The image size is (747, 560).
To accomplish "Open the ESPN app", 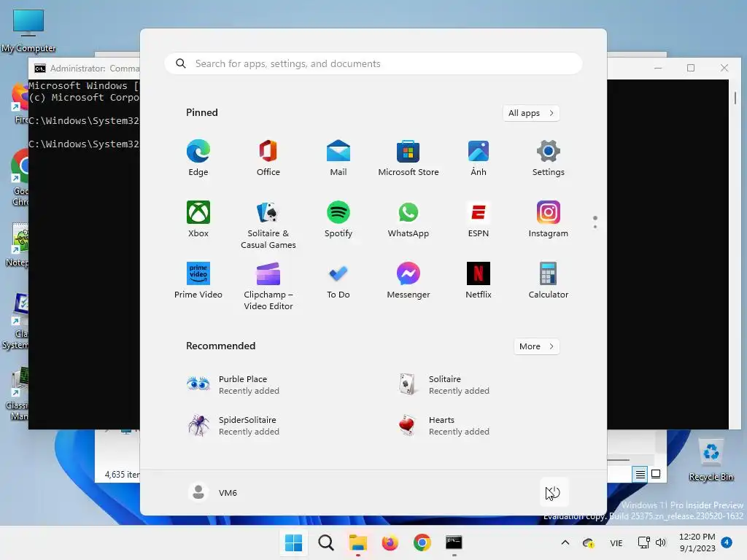I will (x=479, y=219).
